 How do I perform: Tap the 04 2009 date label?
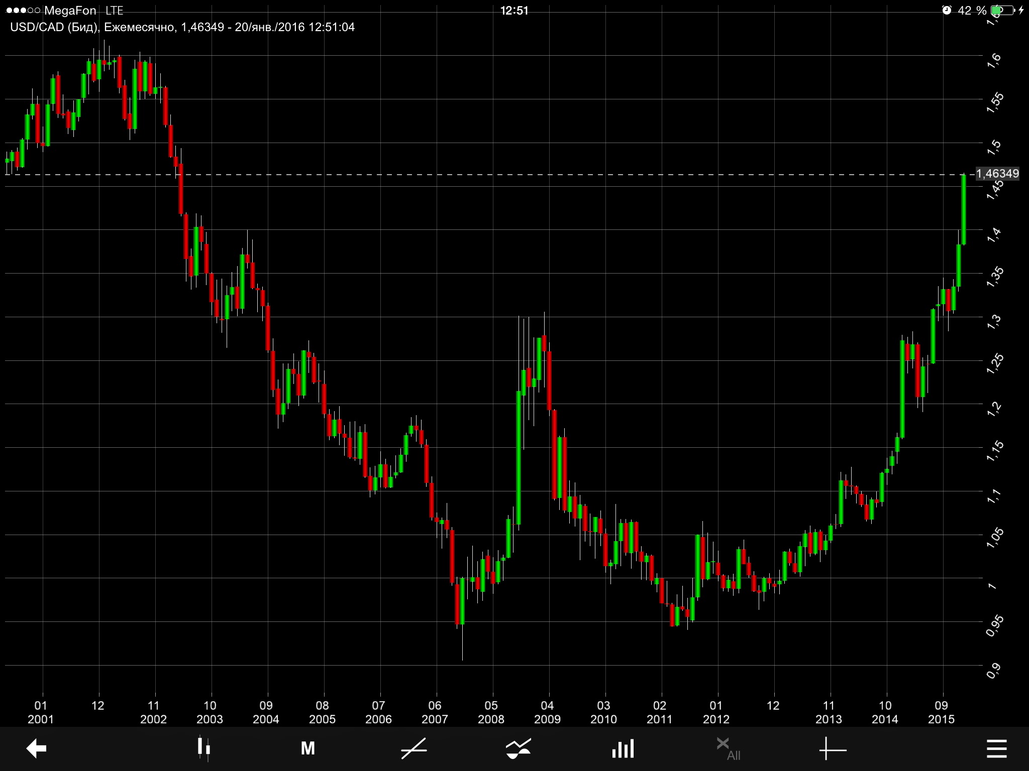(547, 712)
